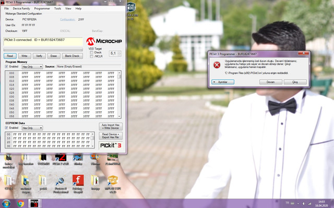This screenshot has width=334, height=208.
Task: Click the EEPROM Data vertical scrollbar
Action: coord(93,140)
